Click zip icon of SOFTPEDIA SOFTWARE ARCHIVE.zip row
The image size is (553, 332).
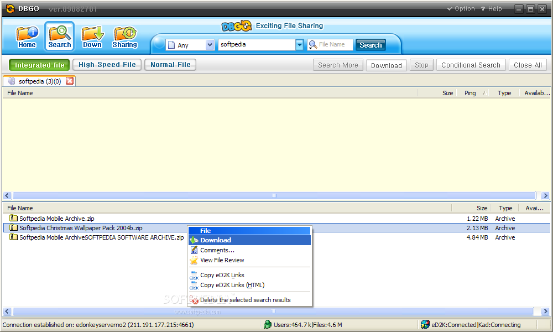point(13,237)
